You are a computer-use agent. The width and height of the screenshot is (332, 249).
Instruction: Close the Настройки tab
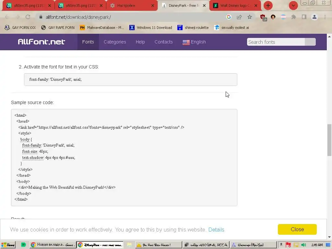(152, 6)
